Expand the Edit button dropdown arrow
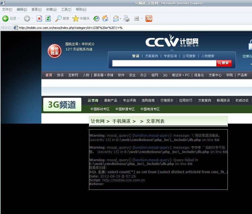 point(142,18)
